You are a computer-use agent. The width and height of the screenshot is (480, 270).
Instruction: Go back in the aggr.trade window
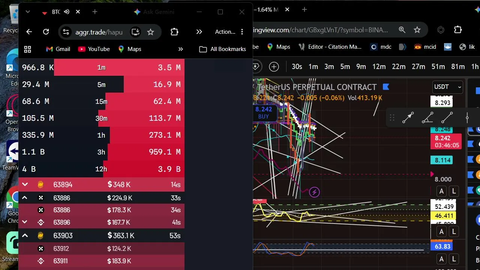(x=29, y=32)
